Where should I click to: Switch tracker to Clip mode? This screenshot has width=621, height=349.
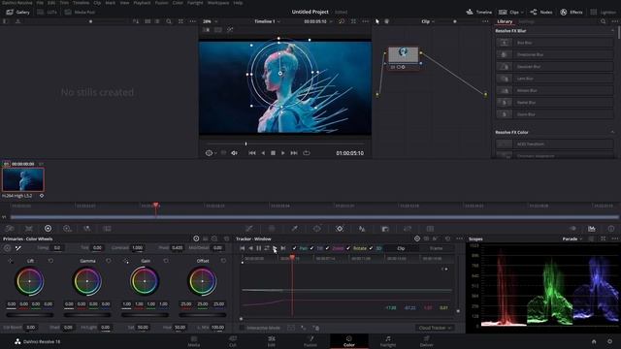(401, 248)
